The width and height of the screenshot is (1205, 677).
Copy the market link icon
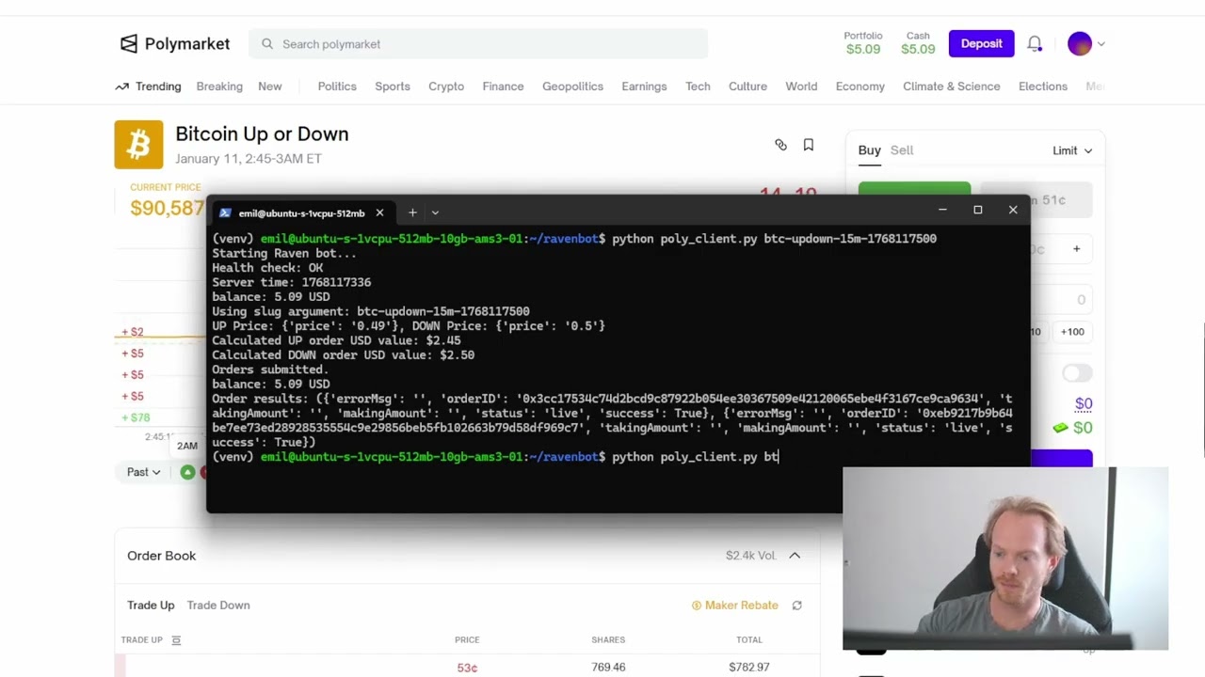click(x=780, y=145)
